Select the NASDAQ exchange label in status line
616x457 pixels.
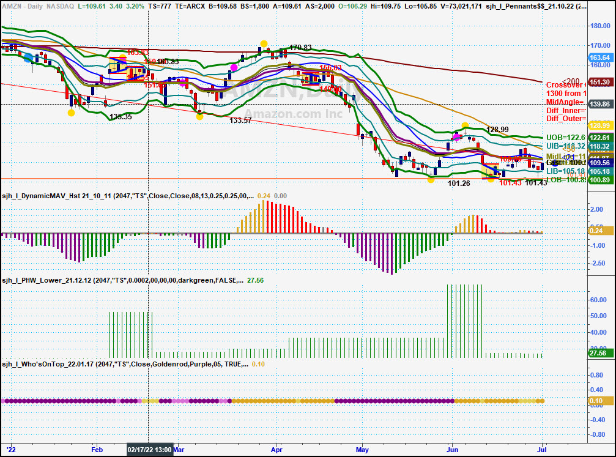point(60,6)
